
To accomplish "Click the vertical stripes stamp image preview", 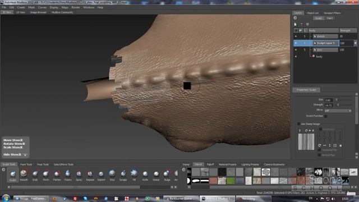I will [306, 142].
